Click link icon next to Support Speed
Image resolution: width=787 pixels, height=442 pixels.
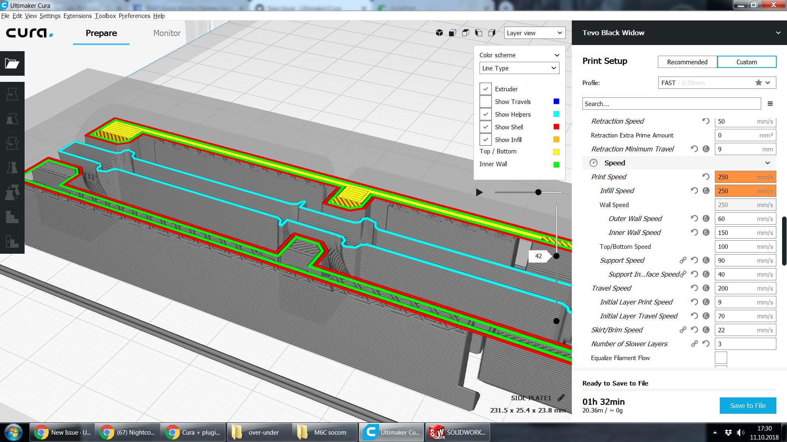coord(683,260)
